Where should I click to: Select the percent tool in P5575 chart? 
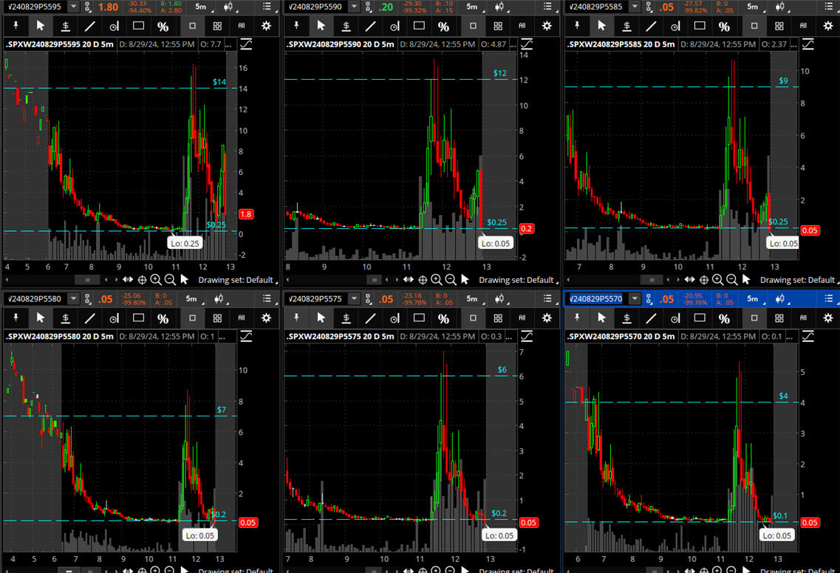click(x=443, y=318)
